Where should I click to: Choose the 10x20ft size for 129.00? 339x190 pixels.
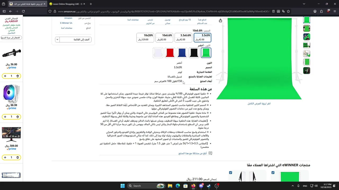click(x=145, y=37)
